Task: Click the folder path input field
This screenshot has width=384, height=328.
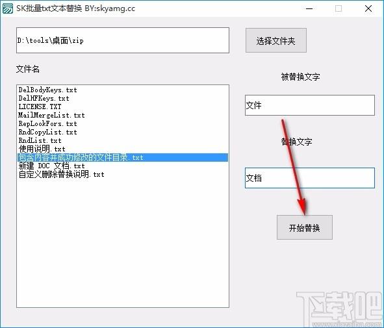Action: (x=123, y=40)
